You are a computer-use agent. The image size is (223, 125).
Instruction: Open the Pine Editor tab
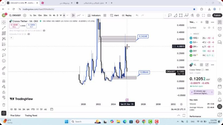coord(15,115)
